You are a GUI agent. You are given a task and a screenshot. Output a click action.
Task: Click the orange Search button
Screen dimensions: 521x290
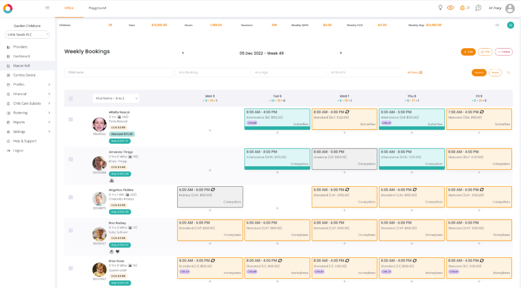[x=479, y=72]
